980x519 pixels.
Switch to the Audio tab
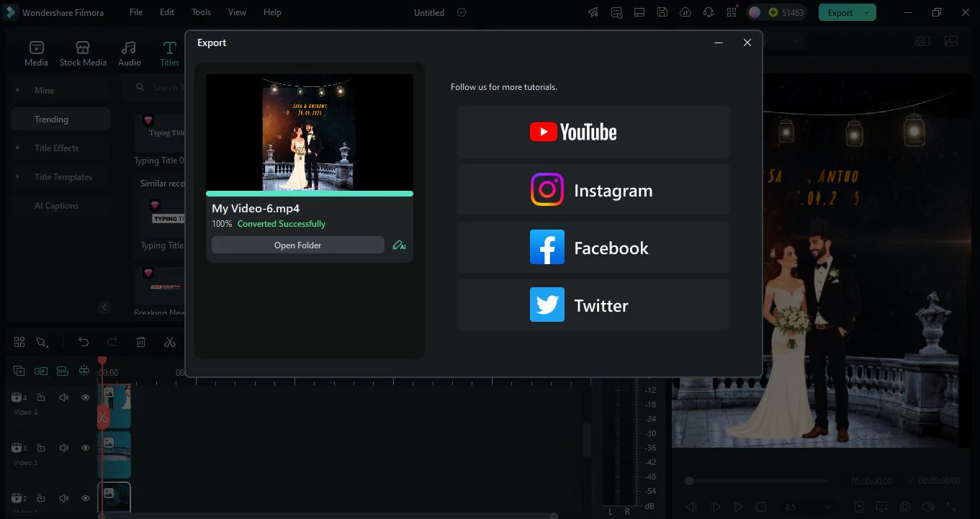(130, 53)
